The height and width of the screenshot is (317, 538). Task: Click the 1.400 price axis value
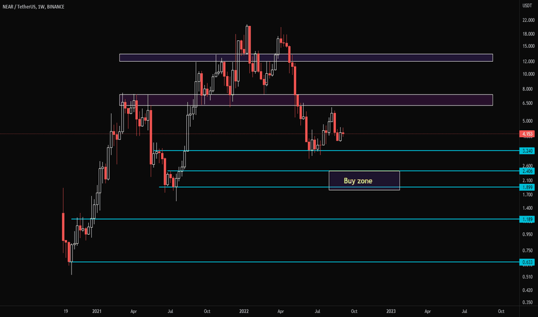coord(528,209)
